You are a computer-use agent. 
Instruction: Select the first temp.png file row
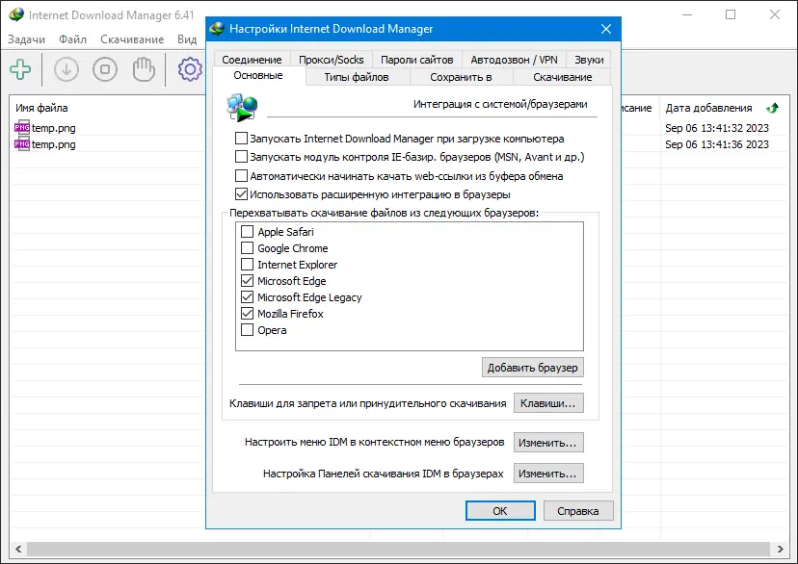click(398, 128)
